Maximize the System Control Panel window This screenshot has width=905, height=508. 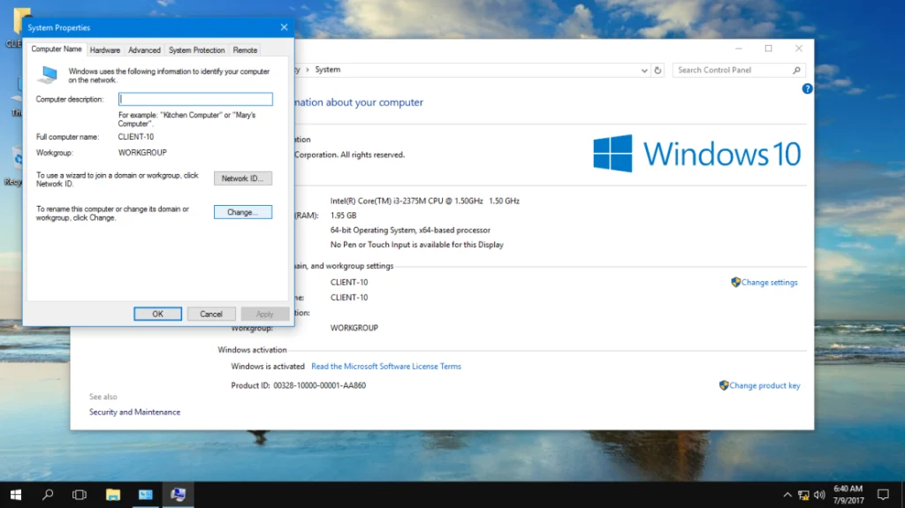tap(768, 49)
